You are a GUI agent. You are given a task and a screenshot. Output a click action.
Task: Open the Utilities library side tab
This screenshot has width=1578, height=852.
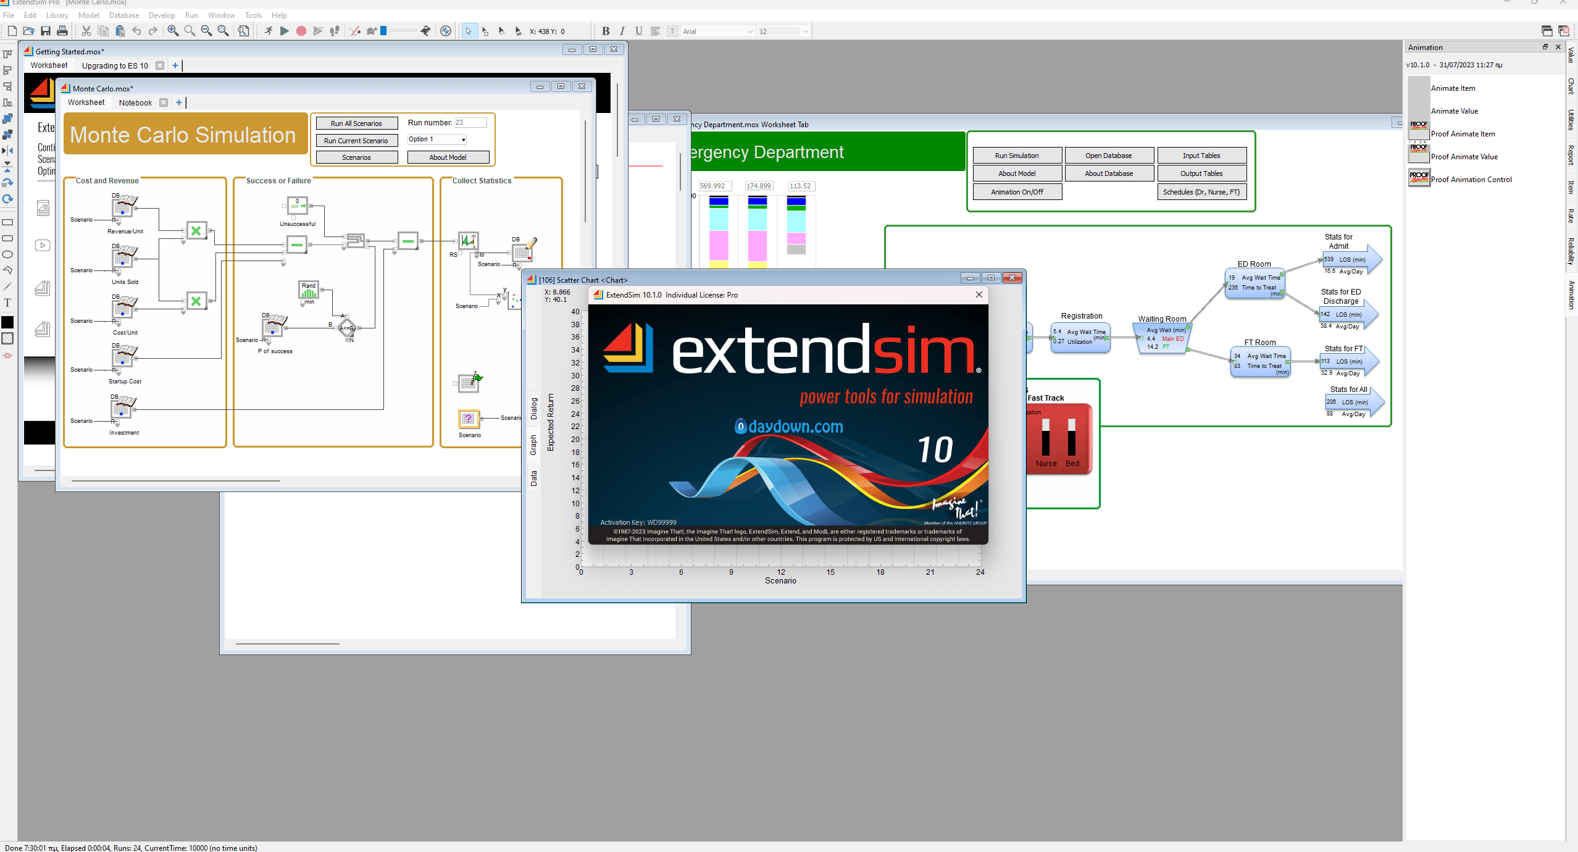1571,120
